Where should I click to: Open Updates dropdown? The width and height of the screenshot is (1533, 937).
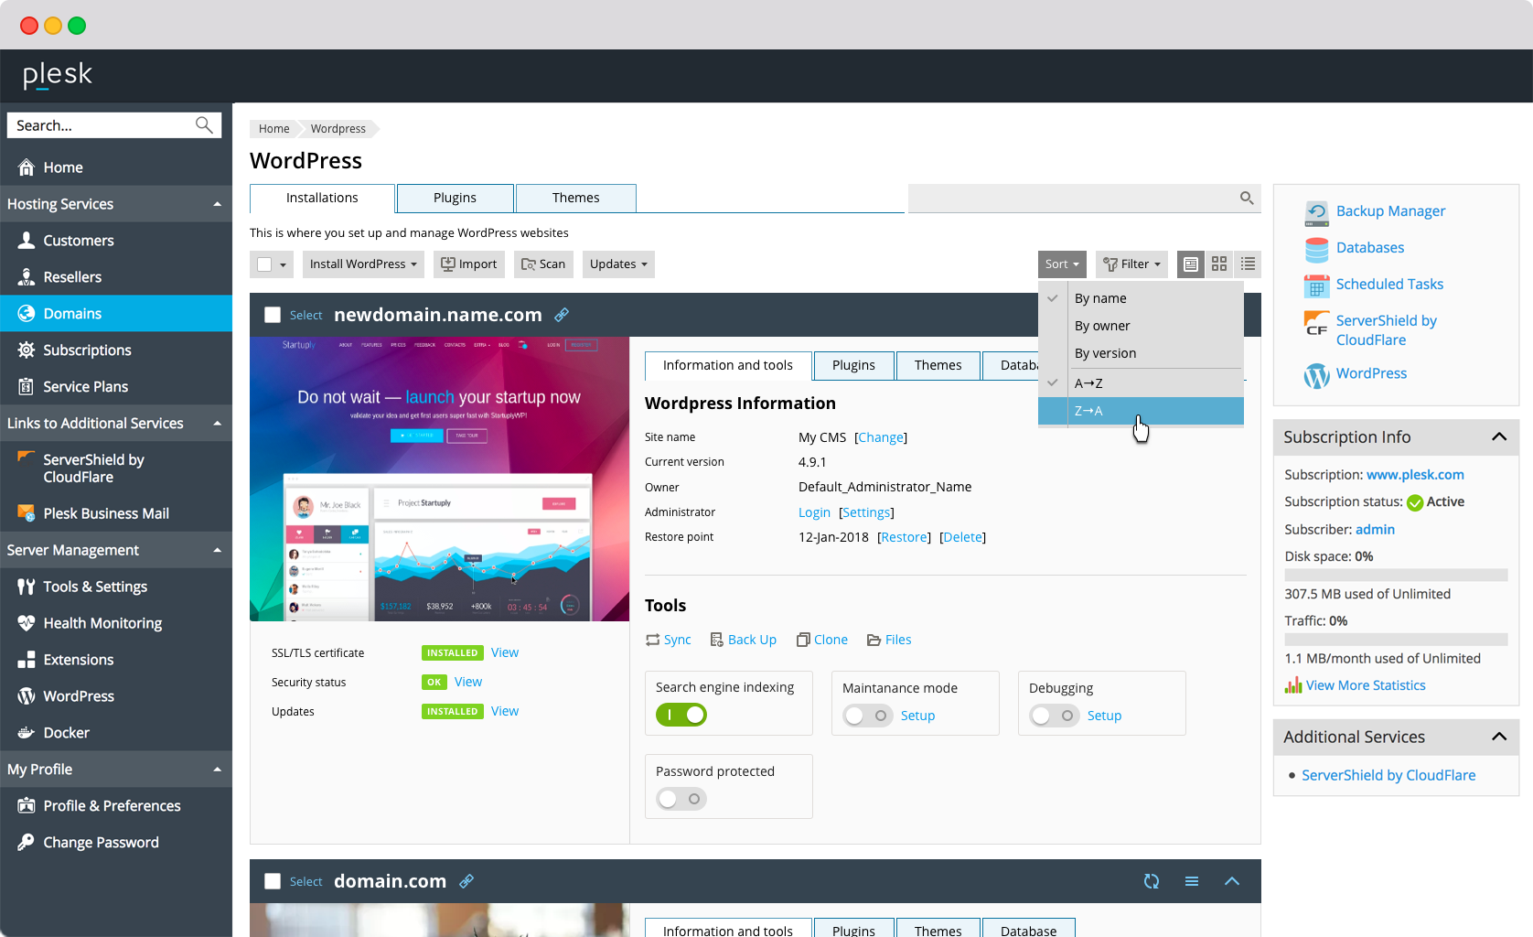click(x=618, y=264)
